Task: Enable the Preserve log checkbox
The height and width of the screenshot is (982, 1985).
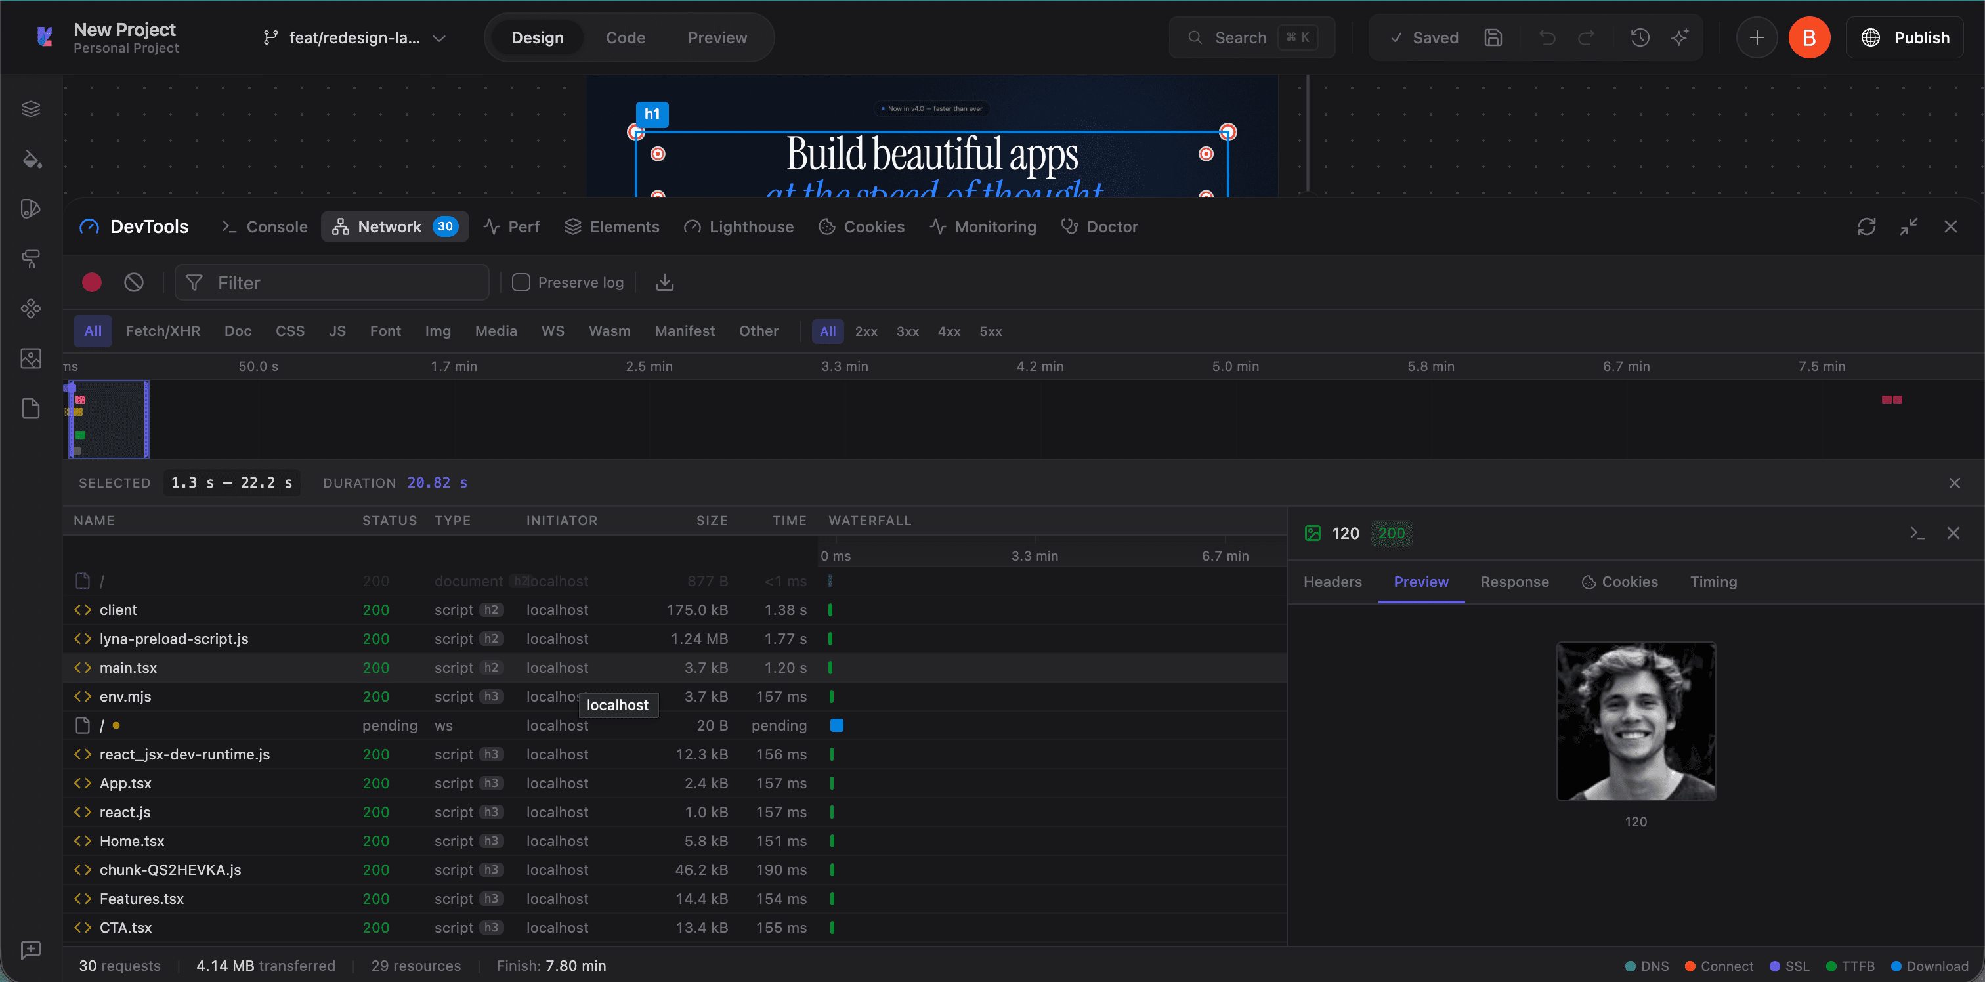Action: click(x=521, y=282)
